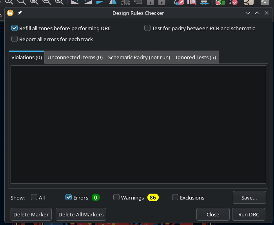Switch to the Unconnected Items tab
The width and height of the screenshot is (274, 225).
click(75, 57)
